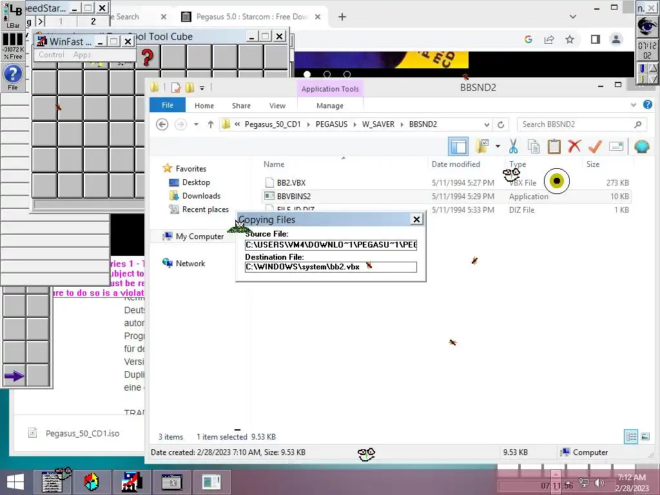This screenshot has width=660, height=495.
Task: Click the SpeedStar tab labeled 2
Action: [93, 21]
